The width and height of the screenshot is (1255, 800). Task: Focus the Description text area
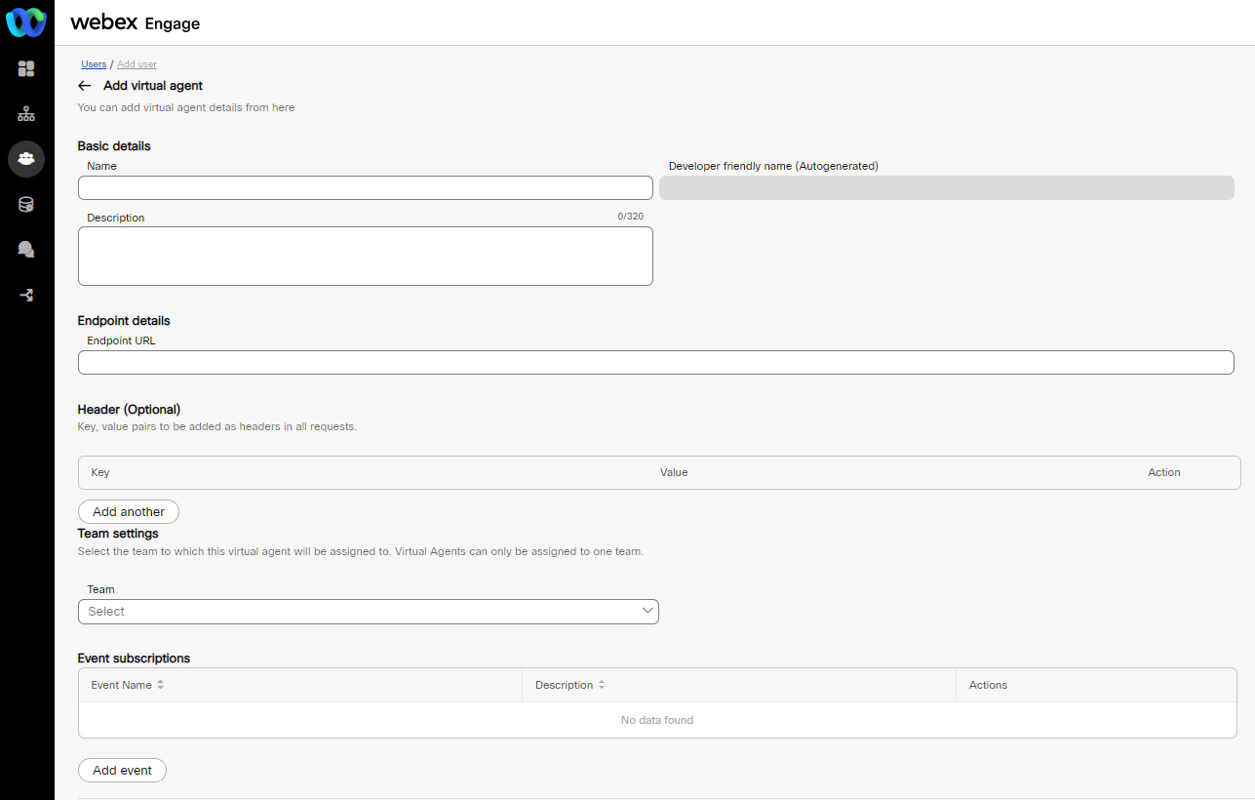[366, 257]
